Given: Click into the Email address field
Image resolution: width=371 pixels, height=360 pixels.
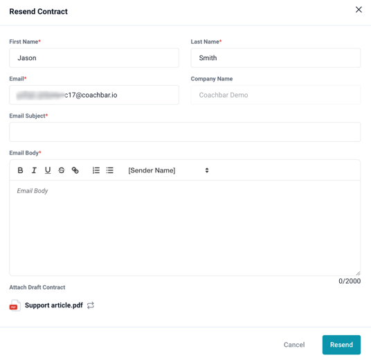Looking at the screenshot, I should (94, 95).
